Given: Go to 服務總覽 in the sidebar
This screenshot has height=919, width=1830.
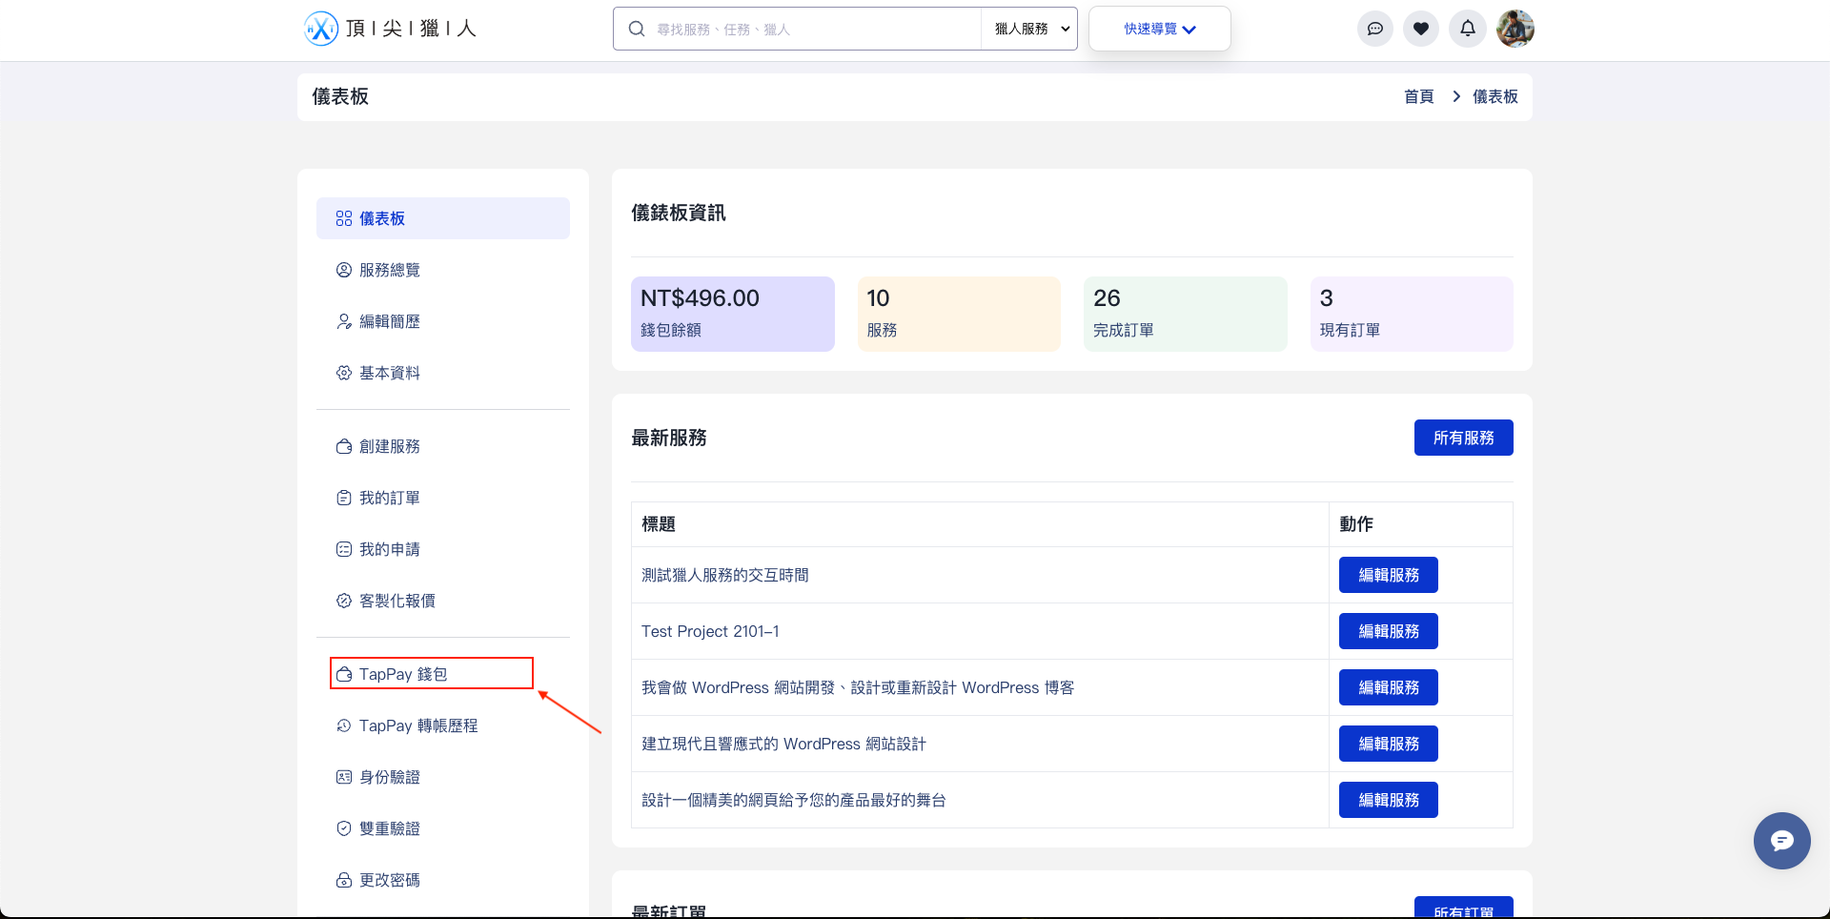Looking at the screenshot, I should click(389, 270).
